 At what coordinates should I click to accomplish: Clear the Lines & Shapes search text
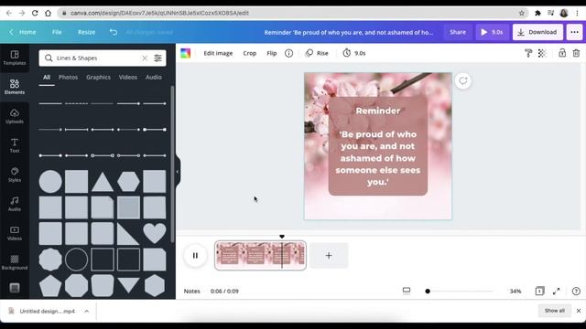[x=145, y=58]
